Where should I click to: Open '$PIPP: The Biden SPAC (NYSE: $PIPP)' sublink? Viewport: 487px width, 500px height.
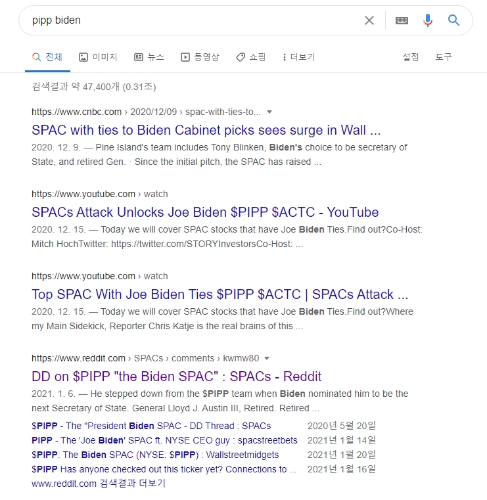155,455
